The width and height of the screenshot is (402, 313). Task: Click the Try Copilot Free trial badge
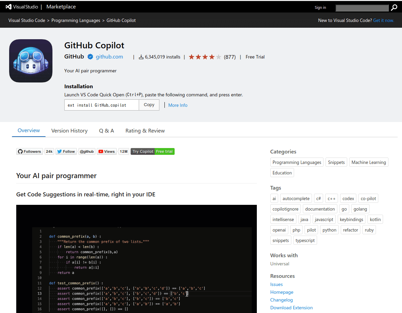point(153,151)
